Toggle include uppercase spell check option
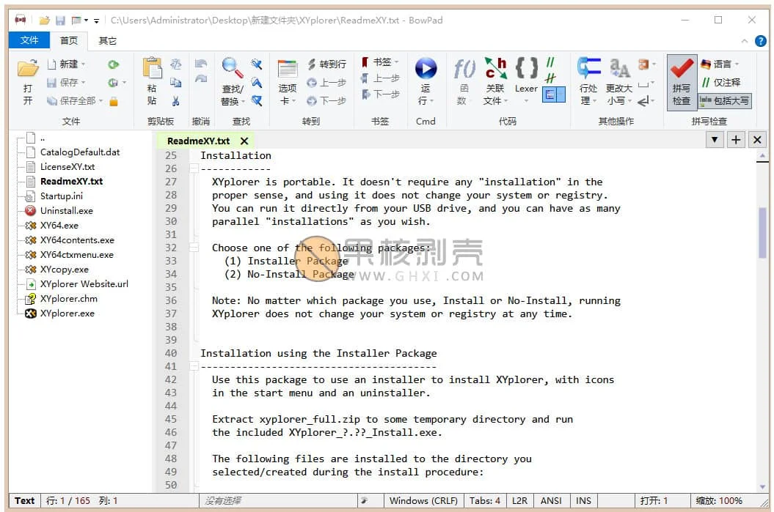This screenshot has height=512, width=774. (725, 101)
